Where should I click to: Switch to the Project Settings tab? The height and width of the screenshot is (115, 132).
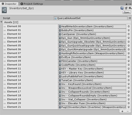coord(32,4)
